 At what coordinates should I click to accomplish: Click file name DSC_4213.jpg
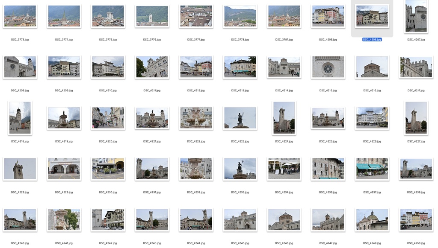click(240, 90)
